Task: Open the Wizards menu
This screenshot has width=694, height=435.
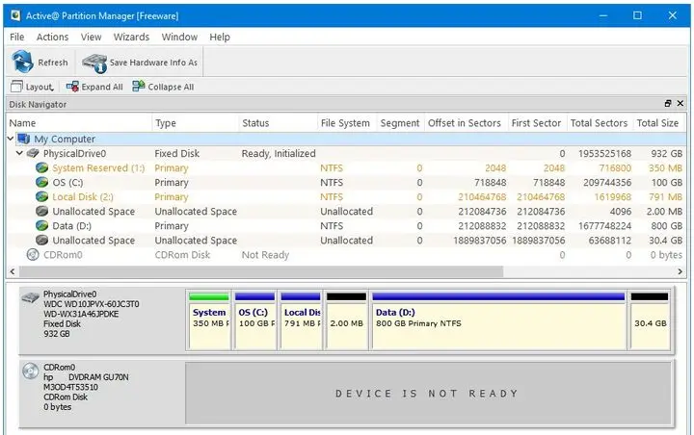Action: (x=131, y=38)
